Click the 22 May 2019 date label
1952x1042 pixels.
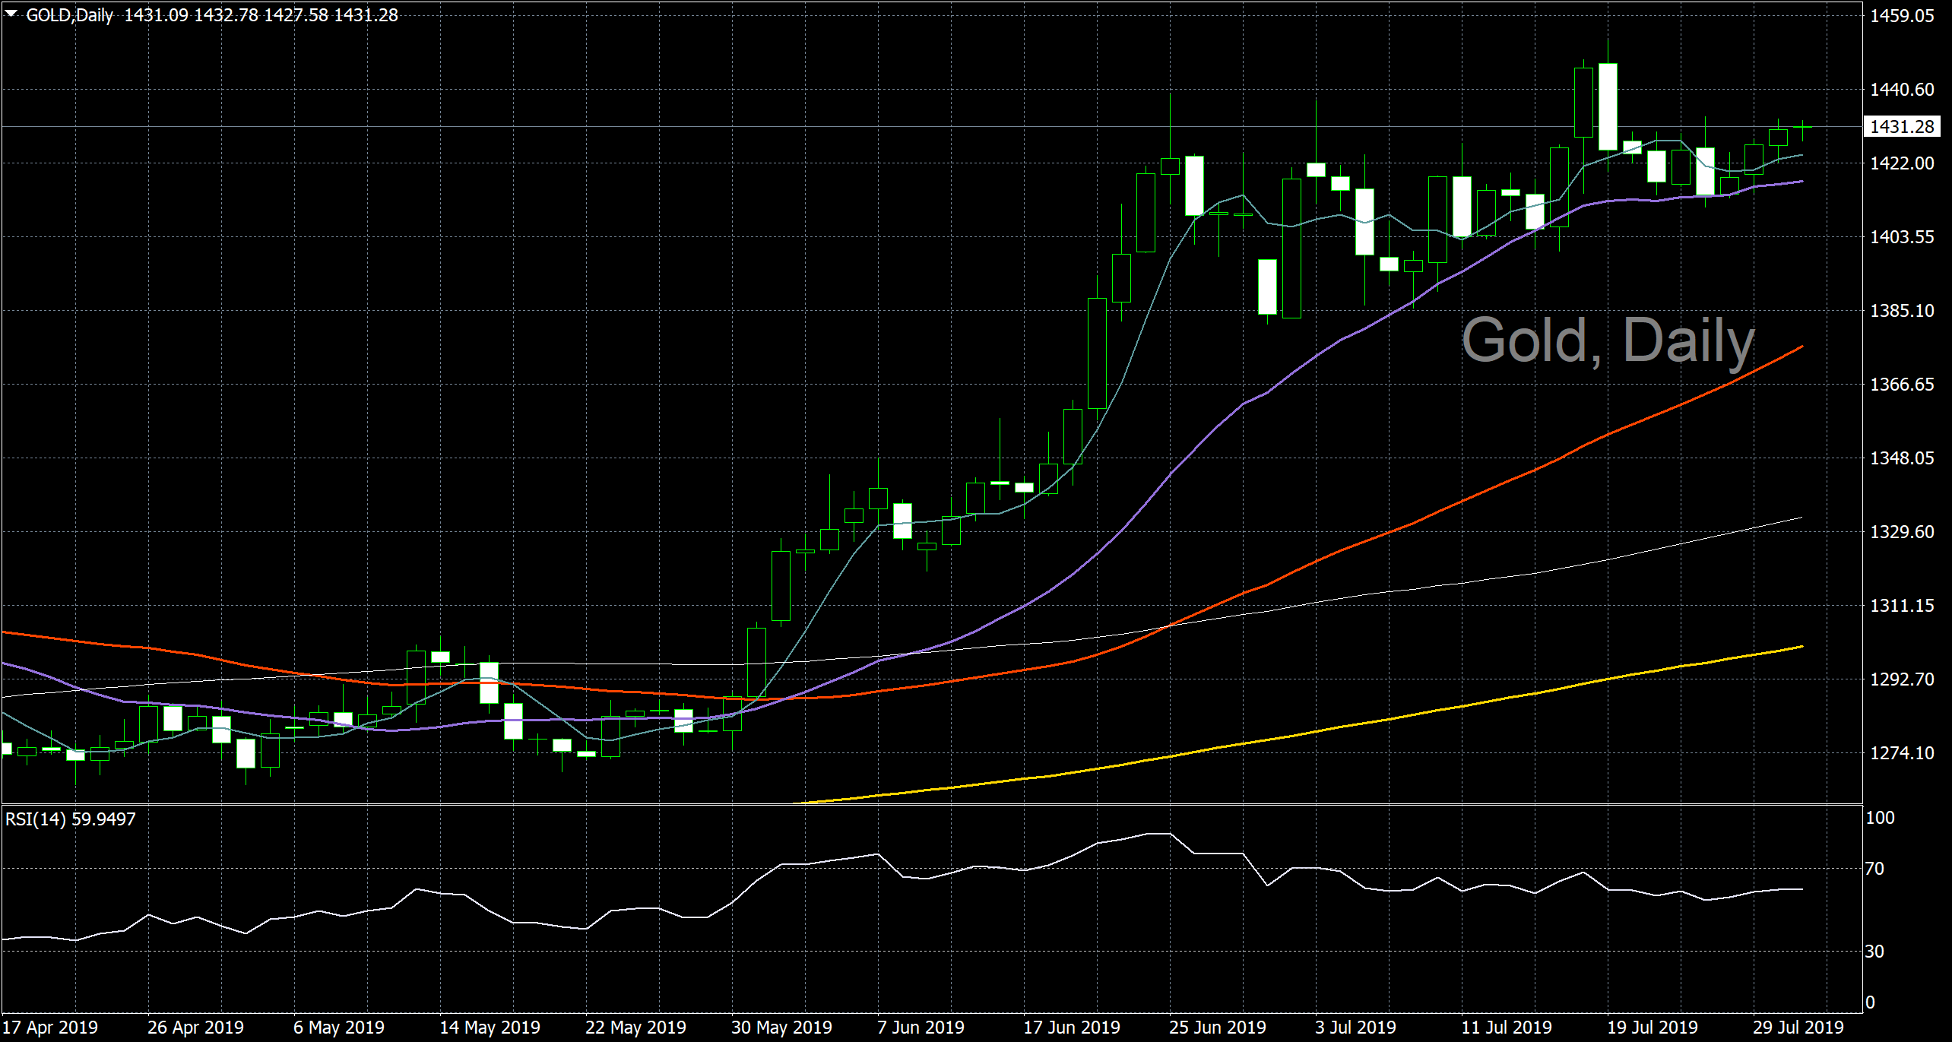click(635, 1028)
